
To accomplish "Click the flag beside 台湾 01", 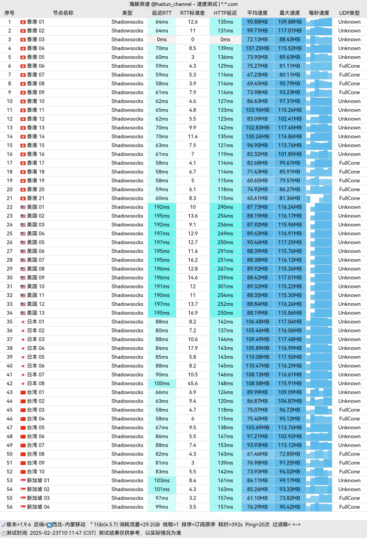I will point(23,392).
